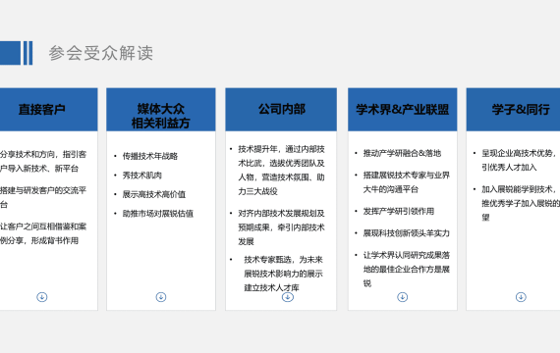Screen dimensions: 560x353
Task: Select the 媒体大众 相关利益方 card header
Action: click(x=161, y=110)
